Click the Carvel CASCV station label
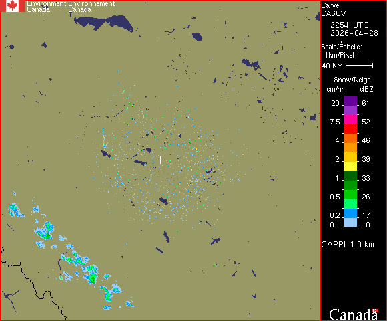387x321 pixels. point(334,9)
